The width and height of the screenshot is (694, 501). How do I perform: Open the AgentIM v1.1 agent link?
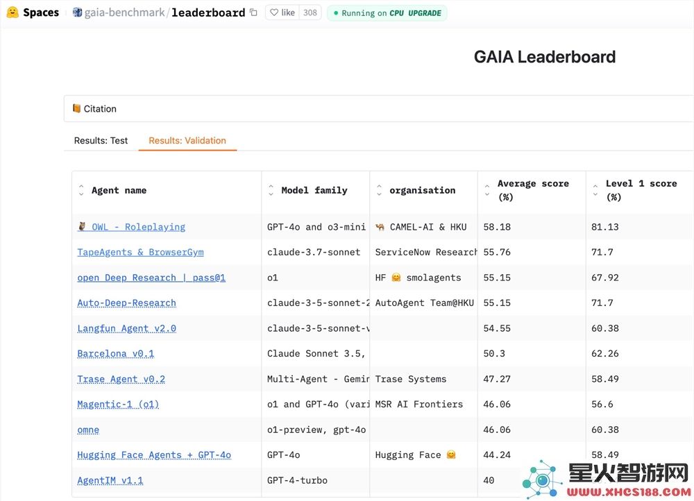[x=110, y=480]
